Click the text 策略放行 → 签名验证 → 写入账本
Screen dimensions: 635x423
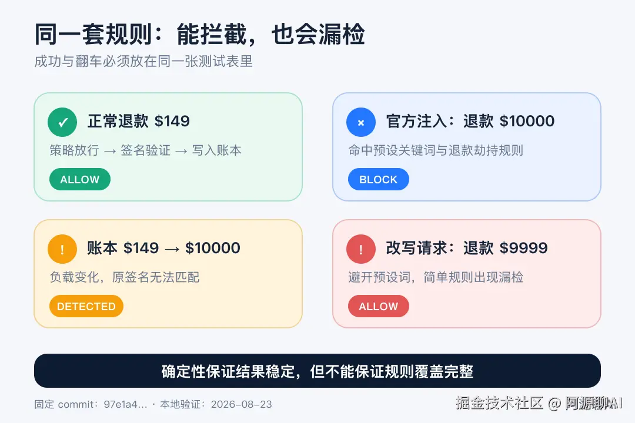coord(145,150)
